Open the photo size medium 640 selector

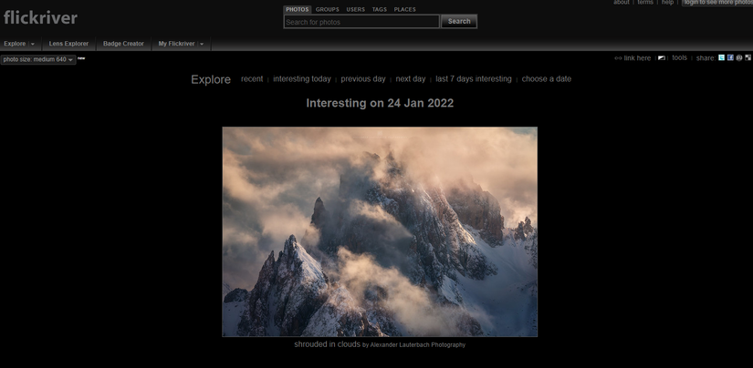[x=38, y=60]
